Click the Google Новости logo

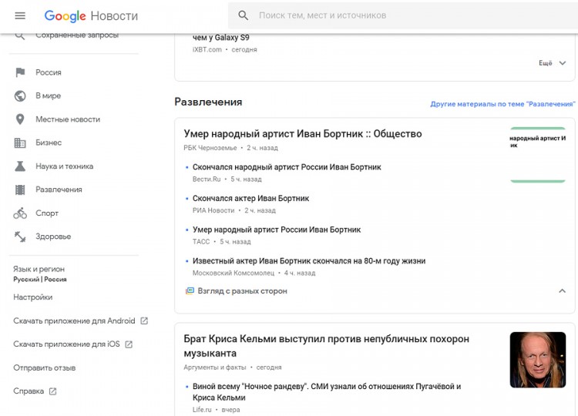pos(91,16)
